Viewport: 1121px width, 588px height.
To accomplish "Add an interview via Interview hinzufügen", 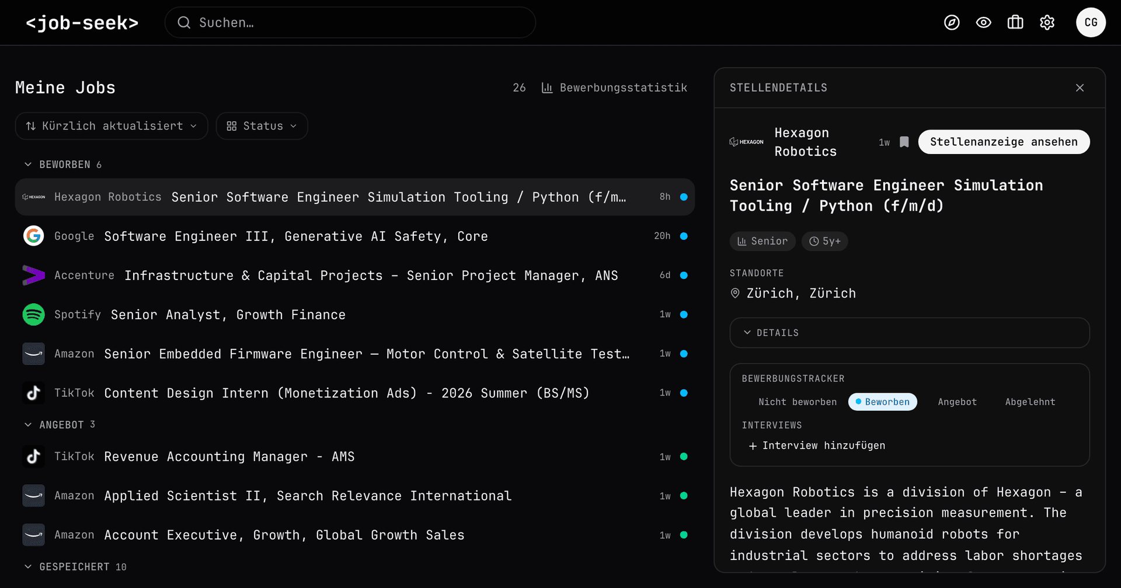I will (817, 446).
